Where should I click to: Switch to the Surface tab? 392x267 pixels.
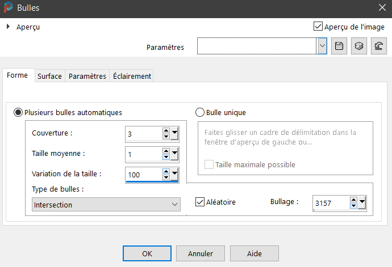point(49,76)
